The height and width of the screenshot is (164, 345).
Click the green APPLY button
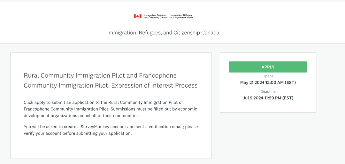pos(268,67)
